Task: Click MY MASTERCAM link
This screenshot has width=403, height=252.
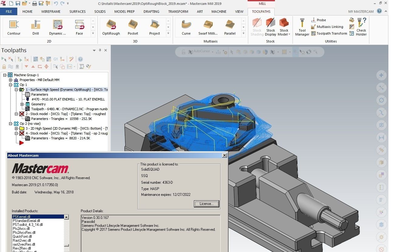Action: pyautogui.click(x=361, y=12)
